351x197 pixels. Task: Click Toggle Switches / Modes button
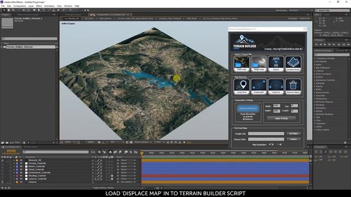point(103,188)
